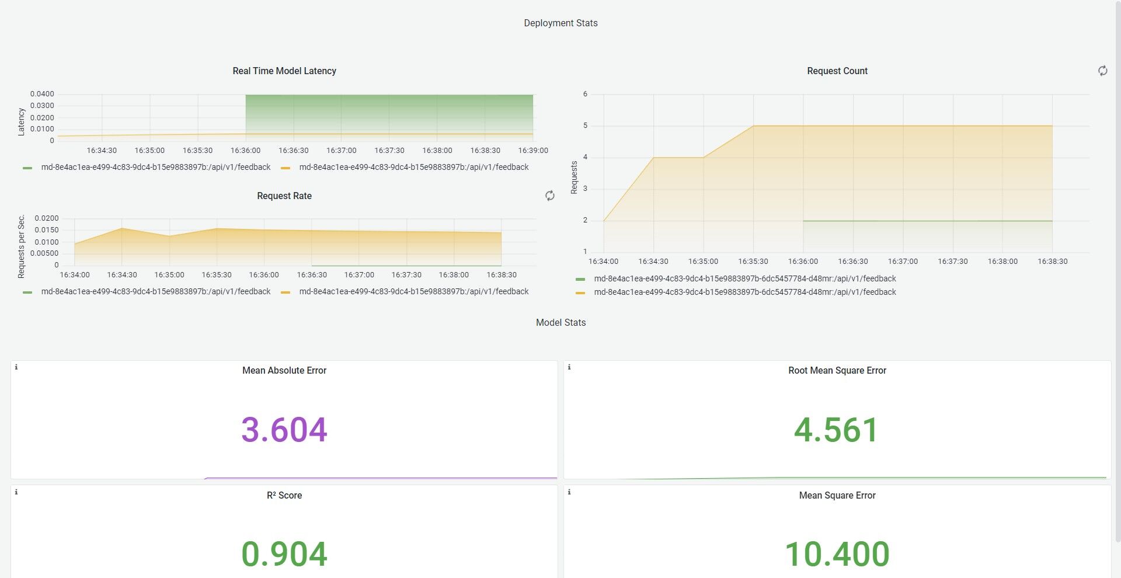1121x578 pixels.
Task: Open info icon on Root Mean Square Error panel
Action: (x=569, y=367)
